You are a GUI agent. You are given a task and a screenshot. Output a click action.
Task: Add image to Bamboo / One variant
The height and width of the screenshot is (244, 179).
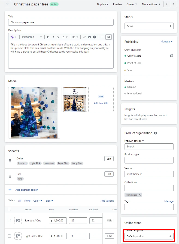pos(18,221)
